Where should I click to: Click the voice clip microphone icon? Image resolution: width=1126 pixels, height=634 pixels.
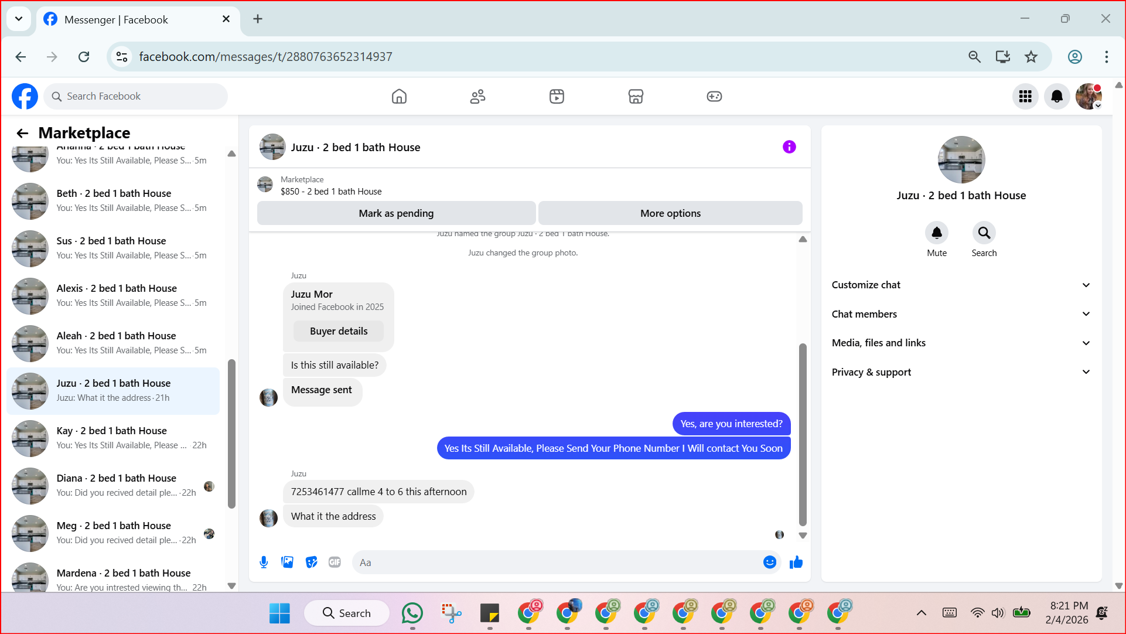[x=264, y=563]
